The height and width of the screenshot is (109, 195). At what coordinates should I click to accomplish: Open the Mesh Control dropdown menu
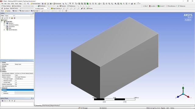(x=25, y=11)
